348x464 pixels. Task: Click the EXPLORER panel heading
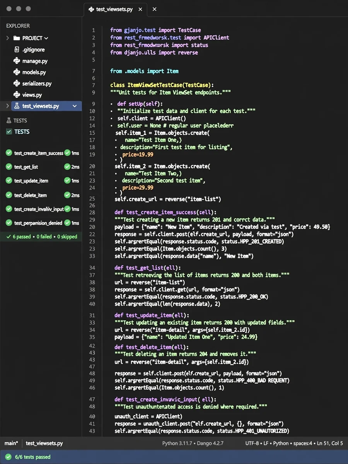[18, 26]
